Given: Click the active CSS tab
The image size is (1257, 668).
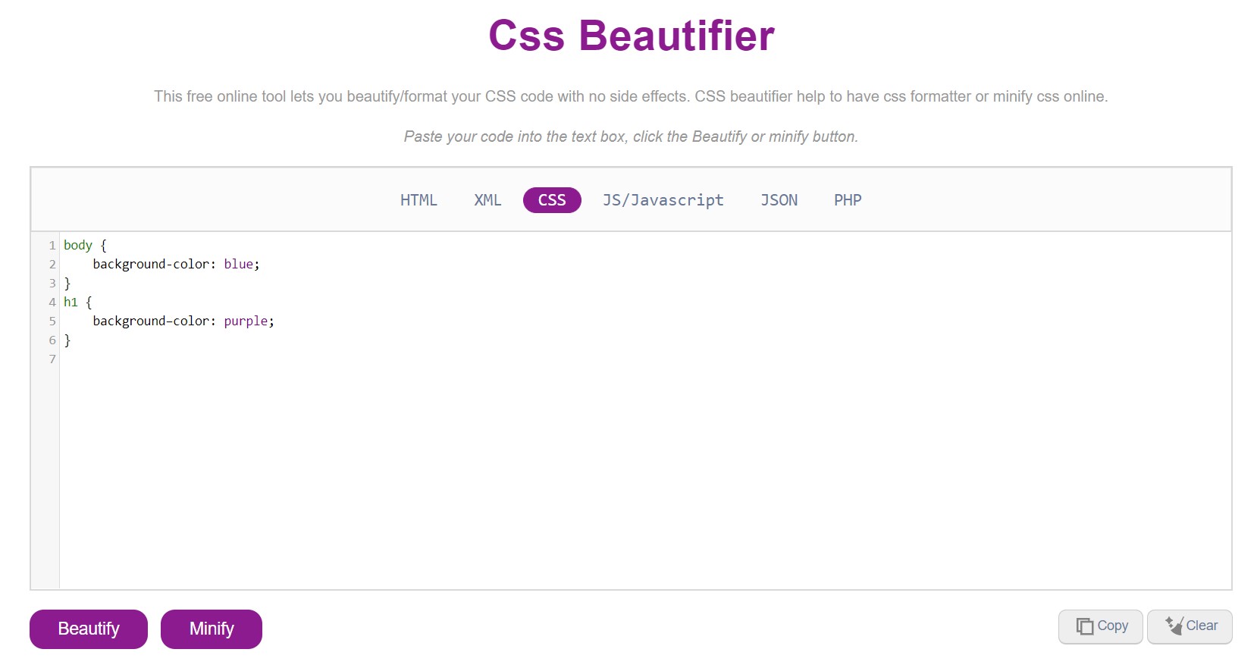Looking at the screenshot, I should [552, 200].
